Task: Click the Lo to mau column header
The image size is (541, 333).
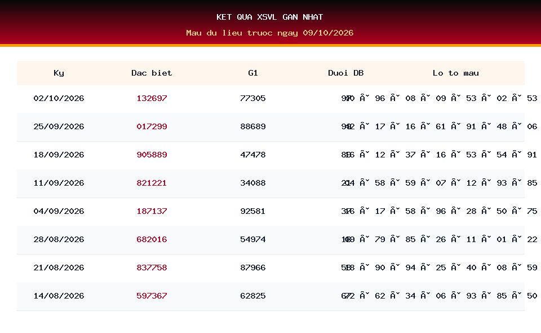Action: (456, 73)
